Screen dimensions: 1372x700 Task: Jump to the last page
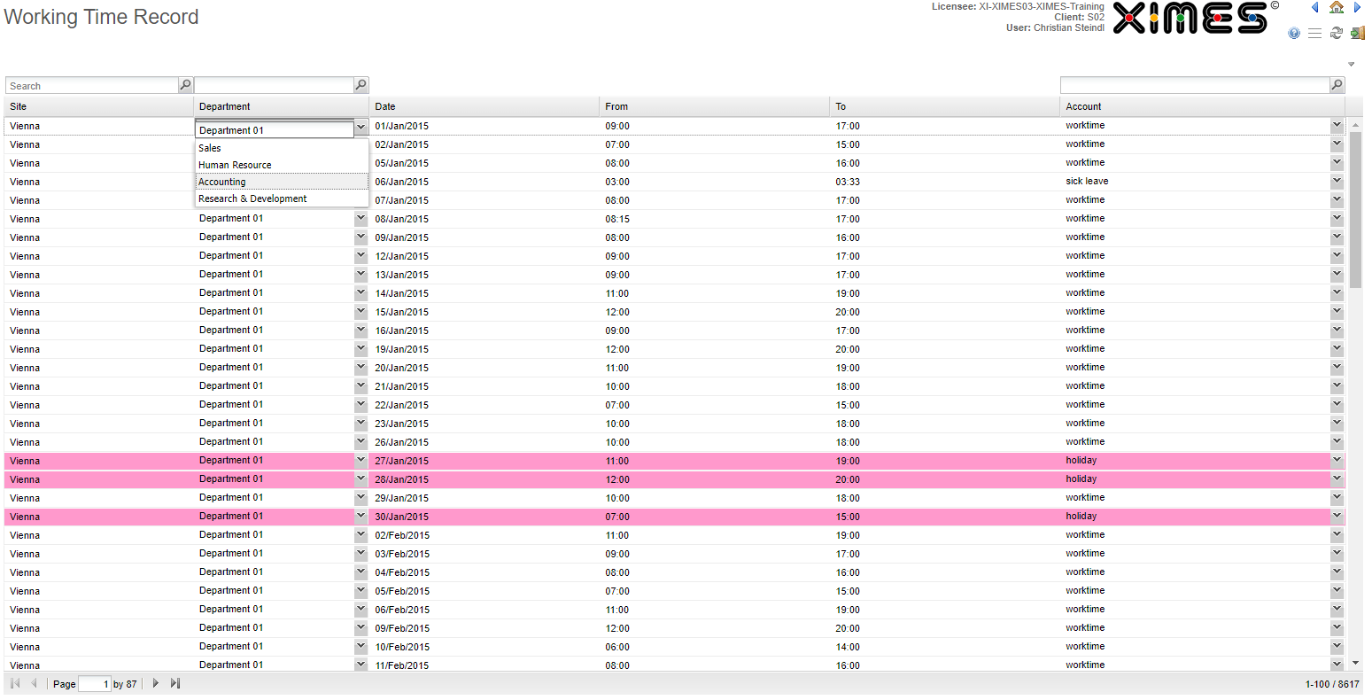pyautogui.click(x=174, y=683)
